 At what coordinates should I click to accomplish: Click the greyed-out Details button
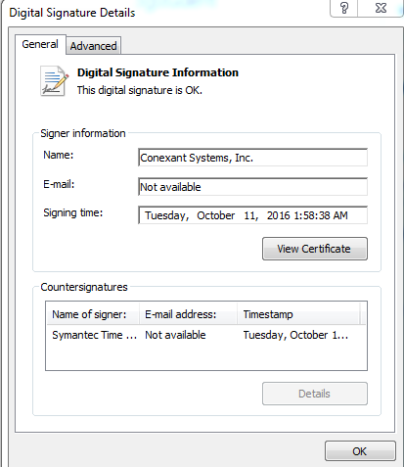click(315, 394)
